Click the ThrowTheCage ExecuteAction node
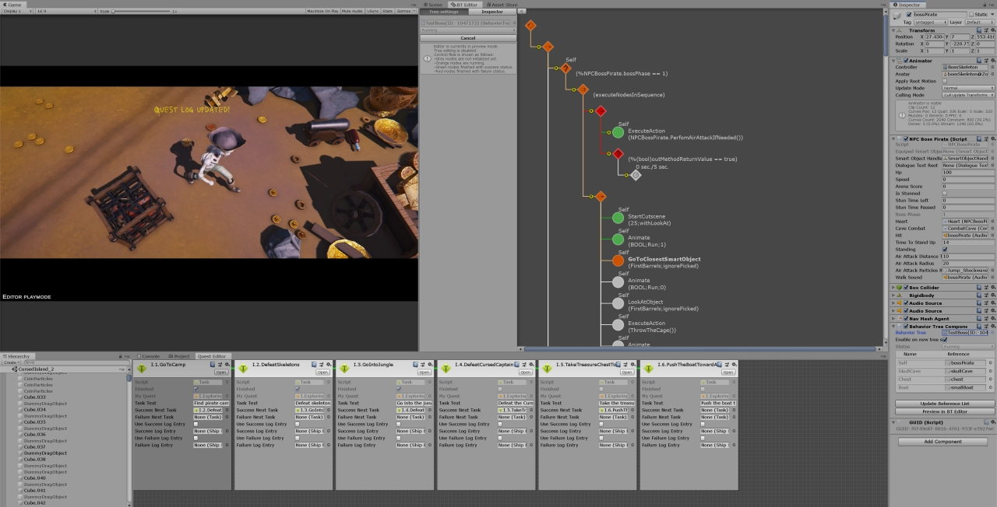 point(617,326)
